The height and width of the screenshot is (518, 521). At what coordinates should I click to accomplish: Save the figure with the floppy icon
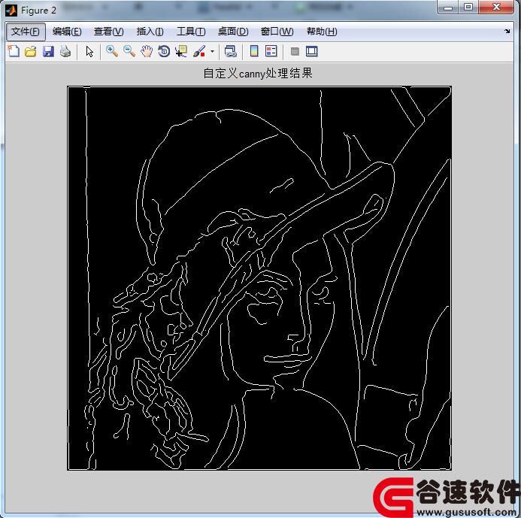(48, 52)
